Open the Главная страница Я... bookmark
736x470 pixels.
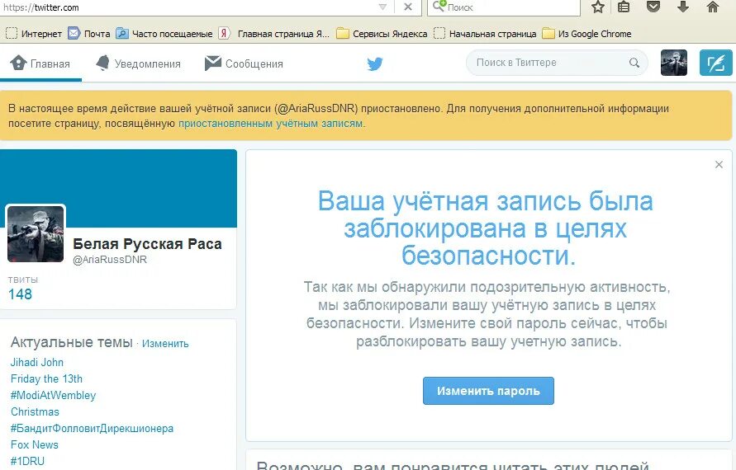tap(274, 34)
